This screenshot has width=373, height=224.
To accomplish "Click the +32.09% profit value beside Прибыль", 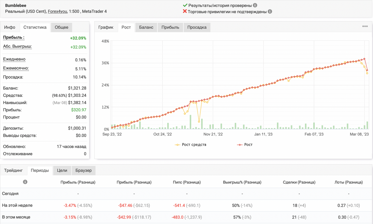I will coord(78,38).
